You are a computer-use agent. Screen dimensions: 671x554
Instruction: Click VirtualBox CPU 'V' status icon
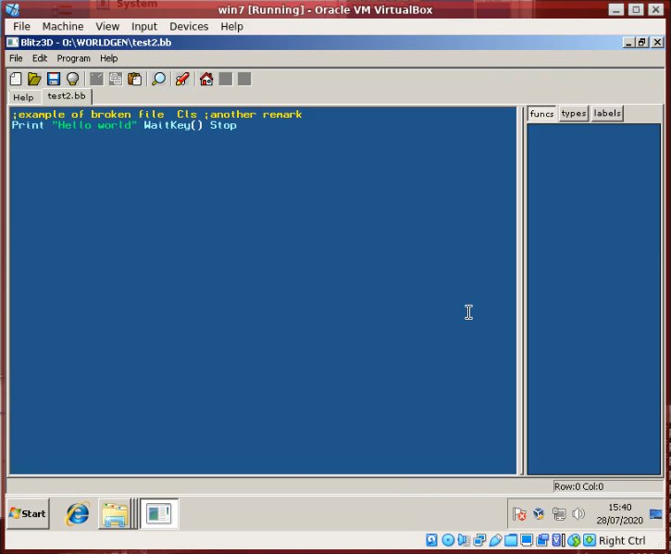[558, 540]
